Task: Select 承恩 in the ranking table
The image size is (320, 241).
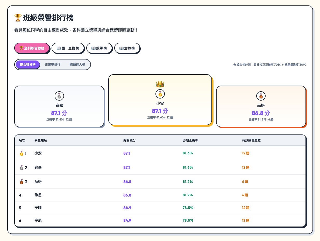Action: (38, 195)
